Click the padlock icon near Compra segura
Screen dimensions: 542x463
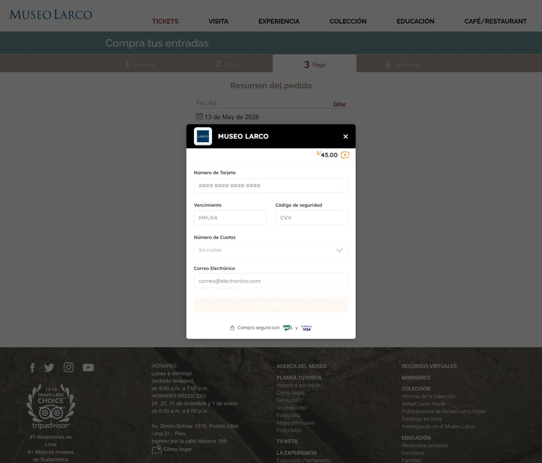[232, 328]
